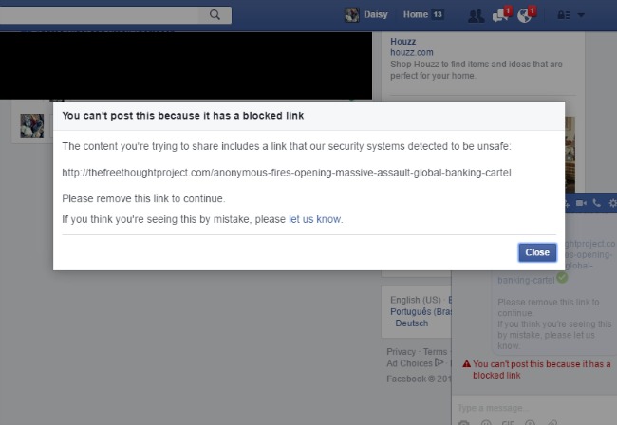Screen dimensions: 617x425
Task: Select English (US) language
Action: (x=416, y=300)
